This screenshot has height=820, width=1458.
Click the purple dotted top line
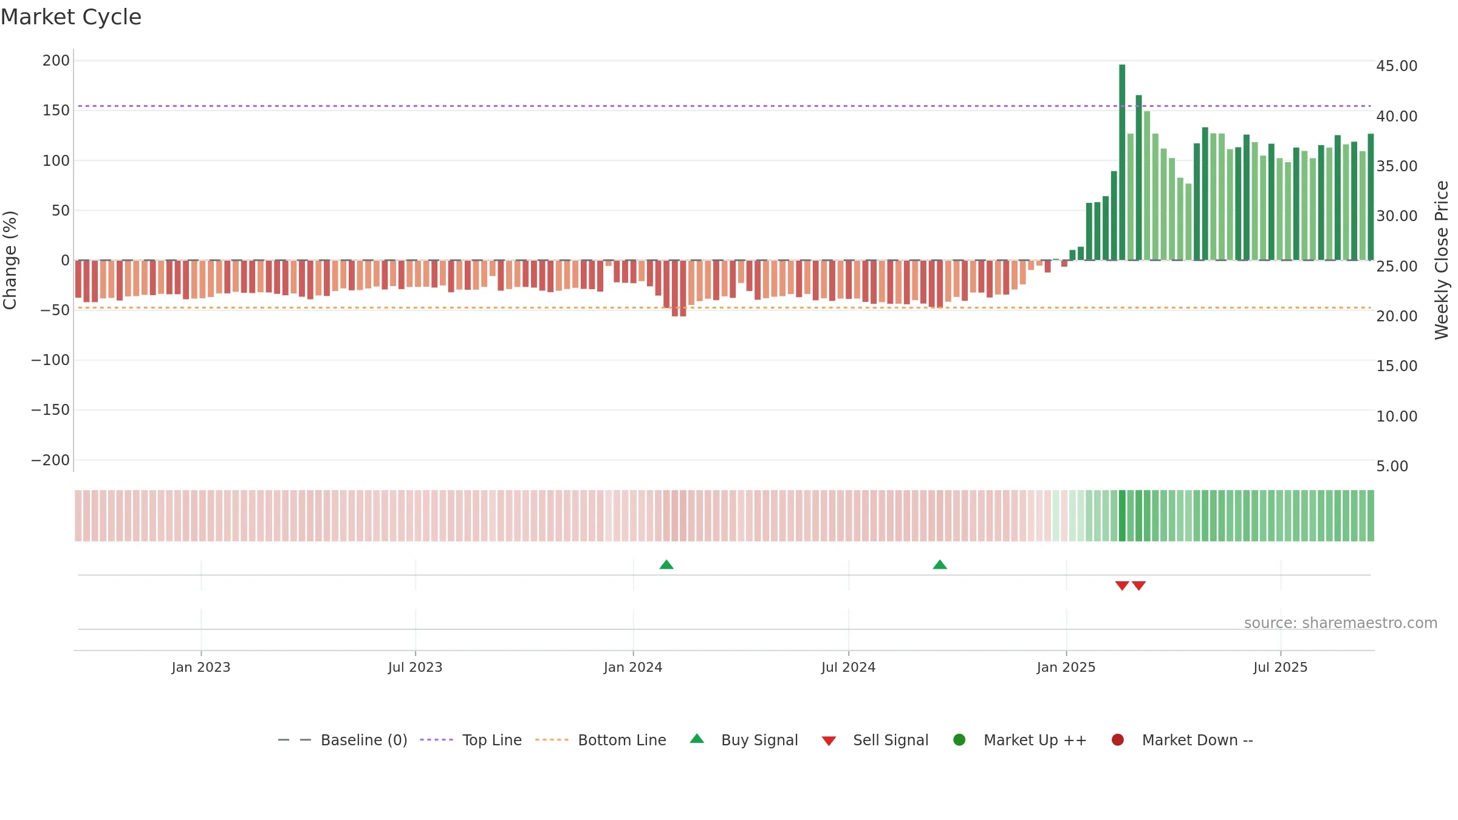point(724,106)
